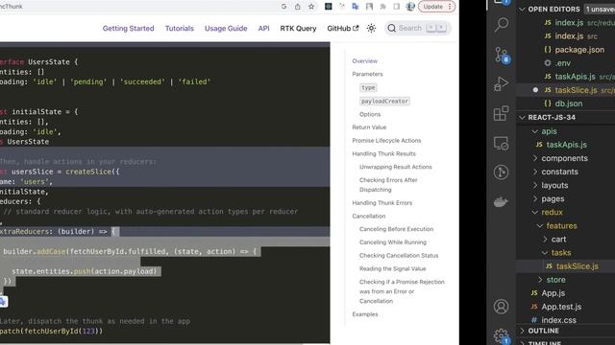Click the Google icon in browser address bar
The height and width of the screenshot is (345, 615).
point(284,7)
